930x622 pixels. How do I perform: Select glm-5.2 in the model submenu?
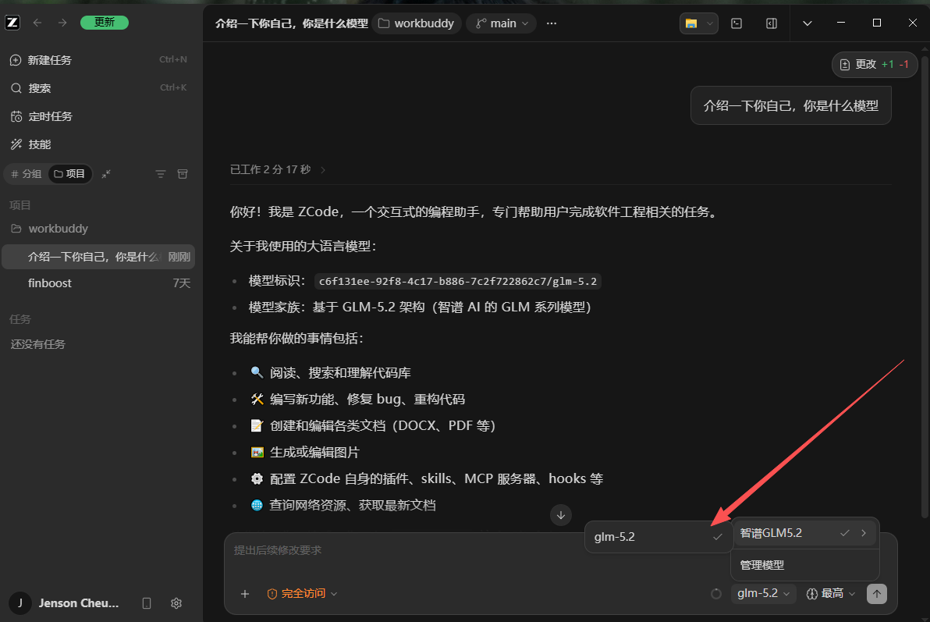(x=658, y=536)
